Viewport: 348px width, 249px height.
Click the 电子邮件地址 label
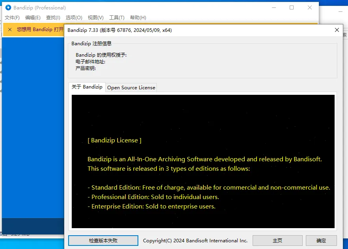pyautogui.click(x=91, y=61)
